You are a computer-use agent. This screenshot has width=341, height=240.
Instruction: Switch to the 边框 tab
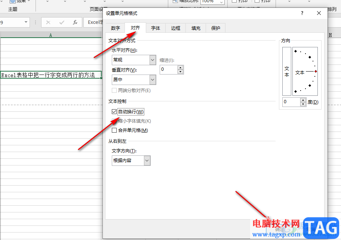(175, 28)
